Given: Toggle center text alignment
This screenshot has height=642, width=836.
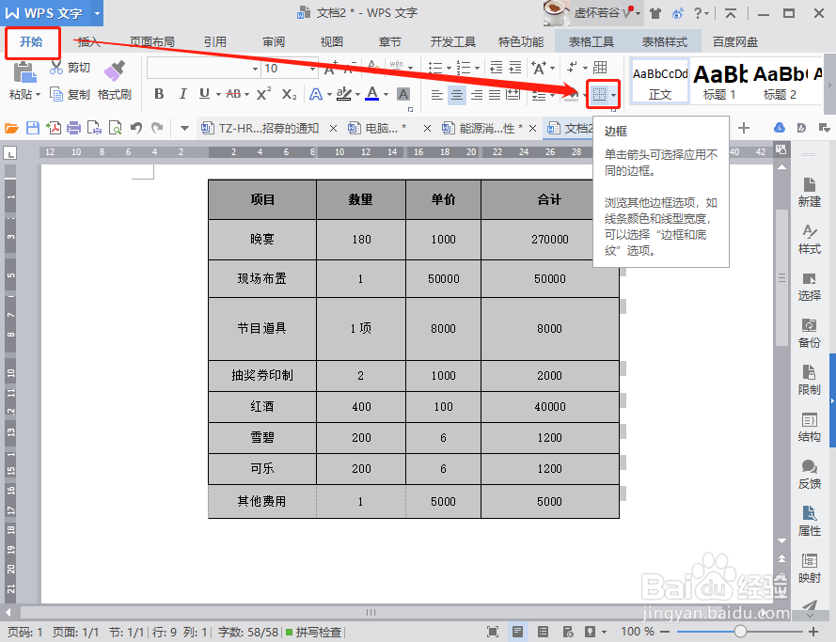Looking at the screenshot, I should (457, 94).
